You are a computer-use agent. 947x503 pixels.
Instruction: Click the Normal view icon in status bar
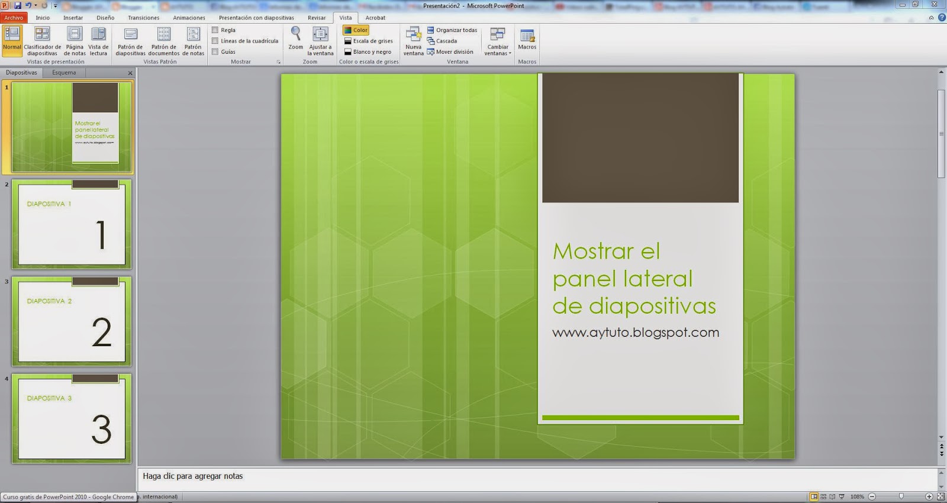pyautogui.click(x=814, y=496)
